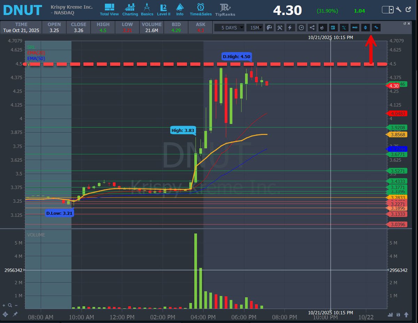Click the red 4.30 current price tag

393,86
